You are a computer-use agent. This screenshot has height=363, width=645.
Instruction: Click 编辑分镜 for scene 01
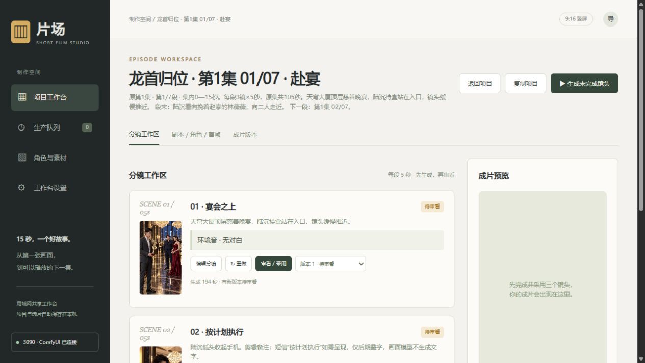click(x=206, y=264)
